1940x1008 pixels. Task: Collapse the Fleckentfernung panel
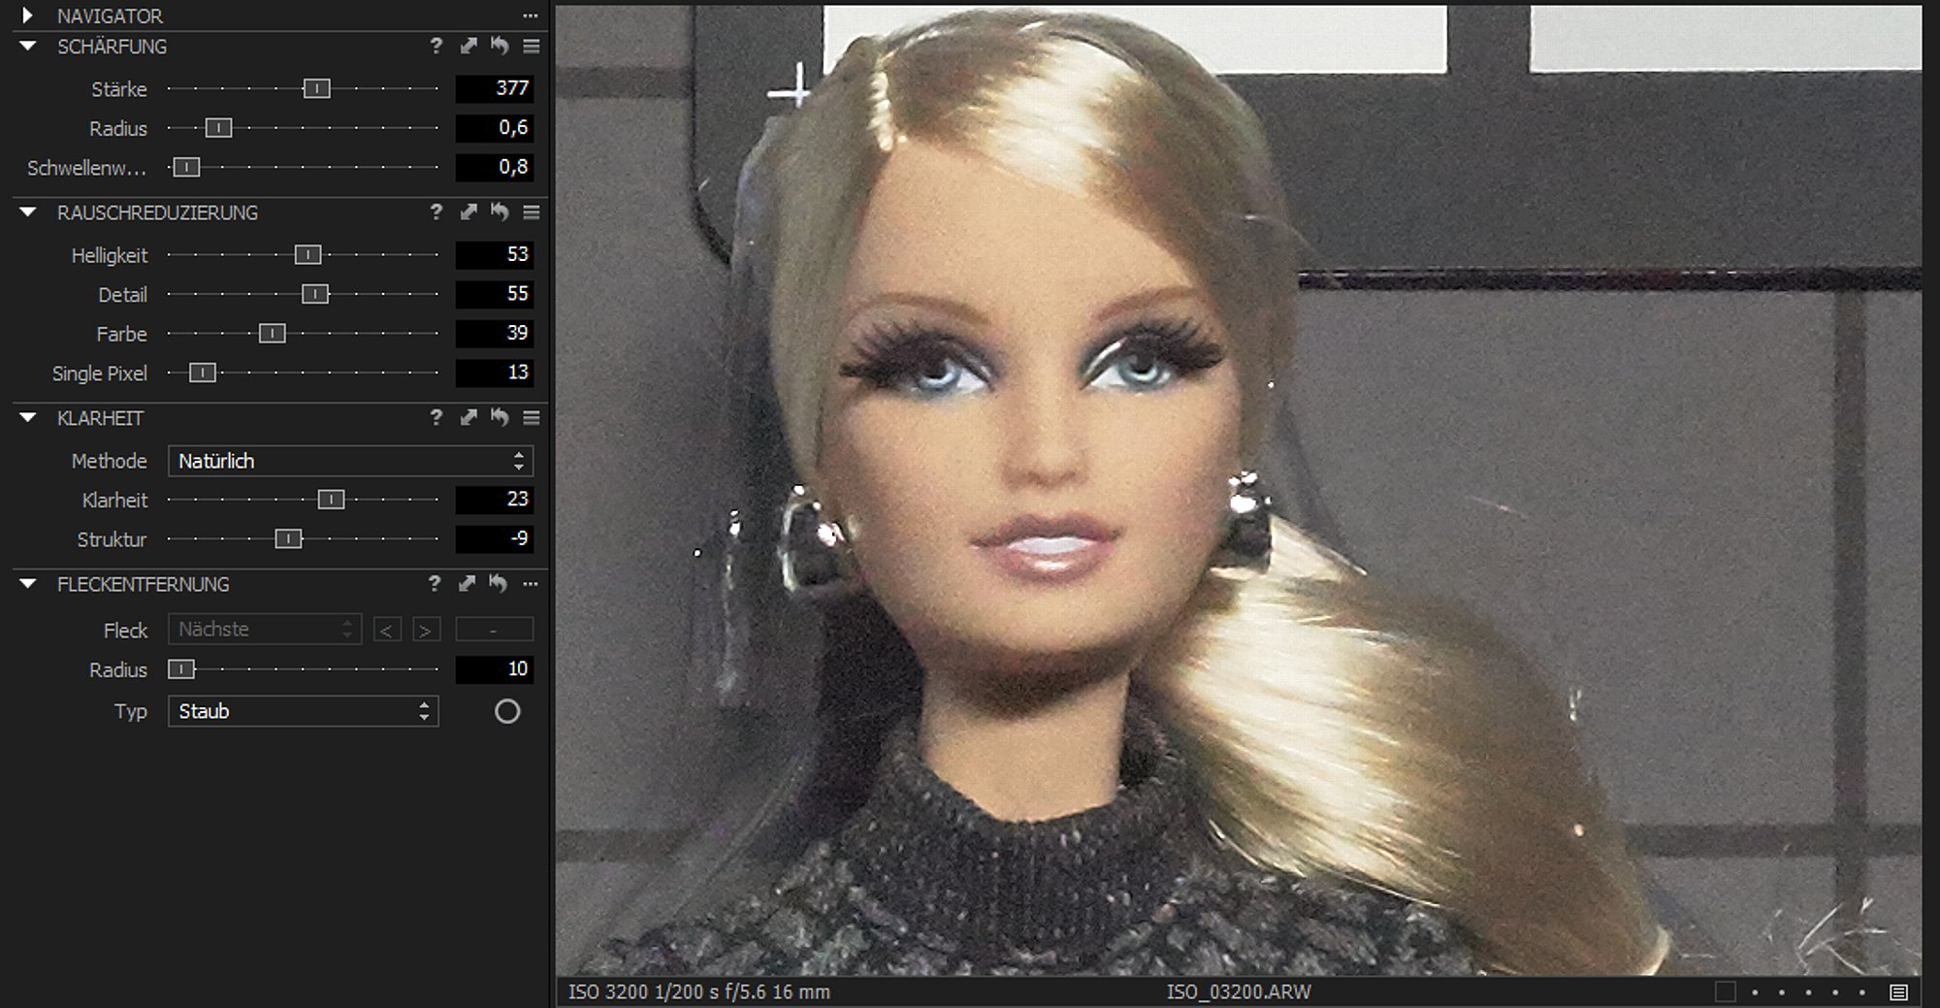coord(27,583)
